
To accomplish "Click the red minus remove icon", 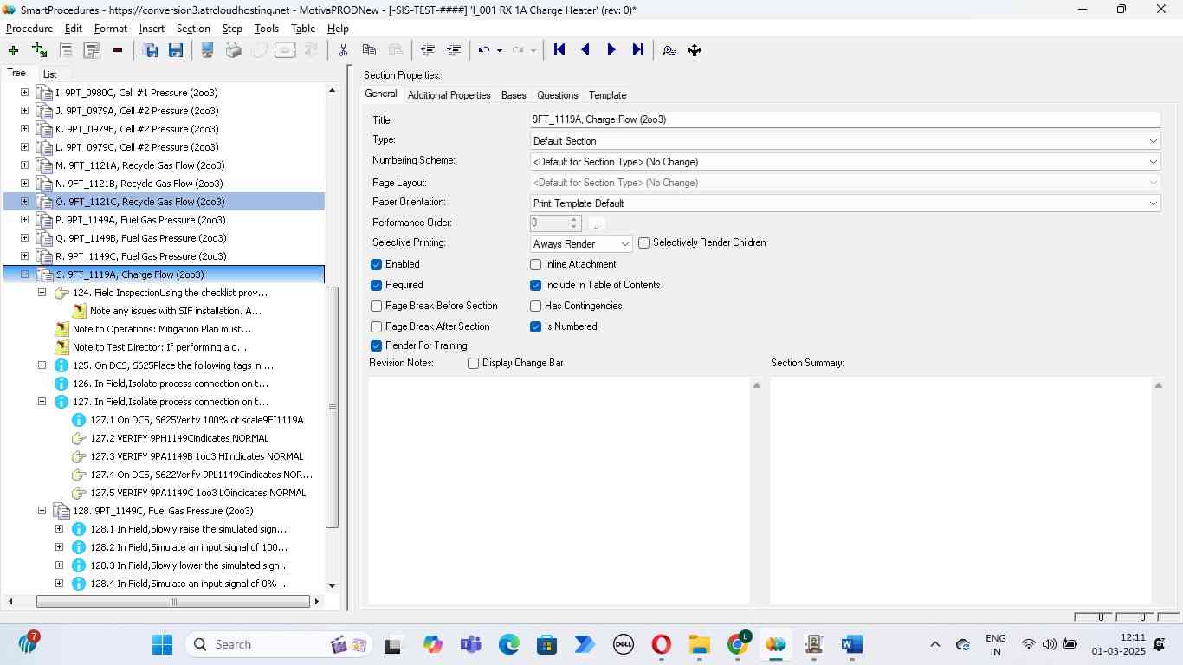I will 117,50.
